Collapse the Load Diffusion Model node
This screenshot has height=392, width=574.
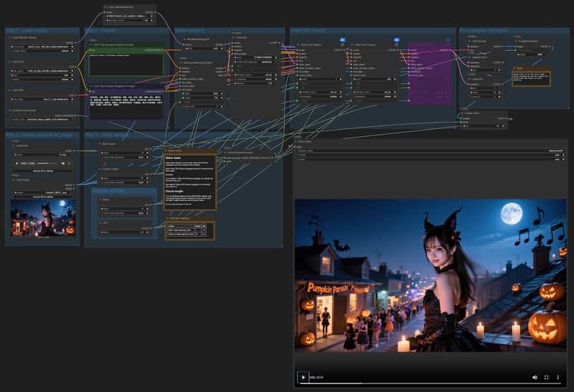[x=10, y=38]
